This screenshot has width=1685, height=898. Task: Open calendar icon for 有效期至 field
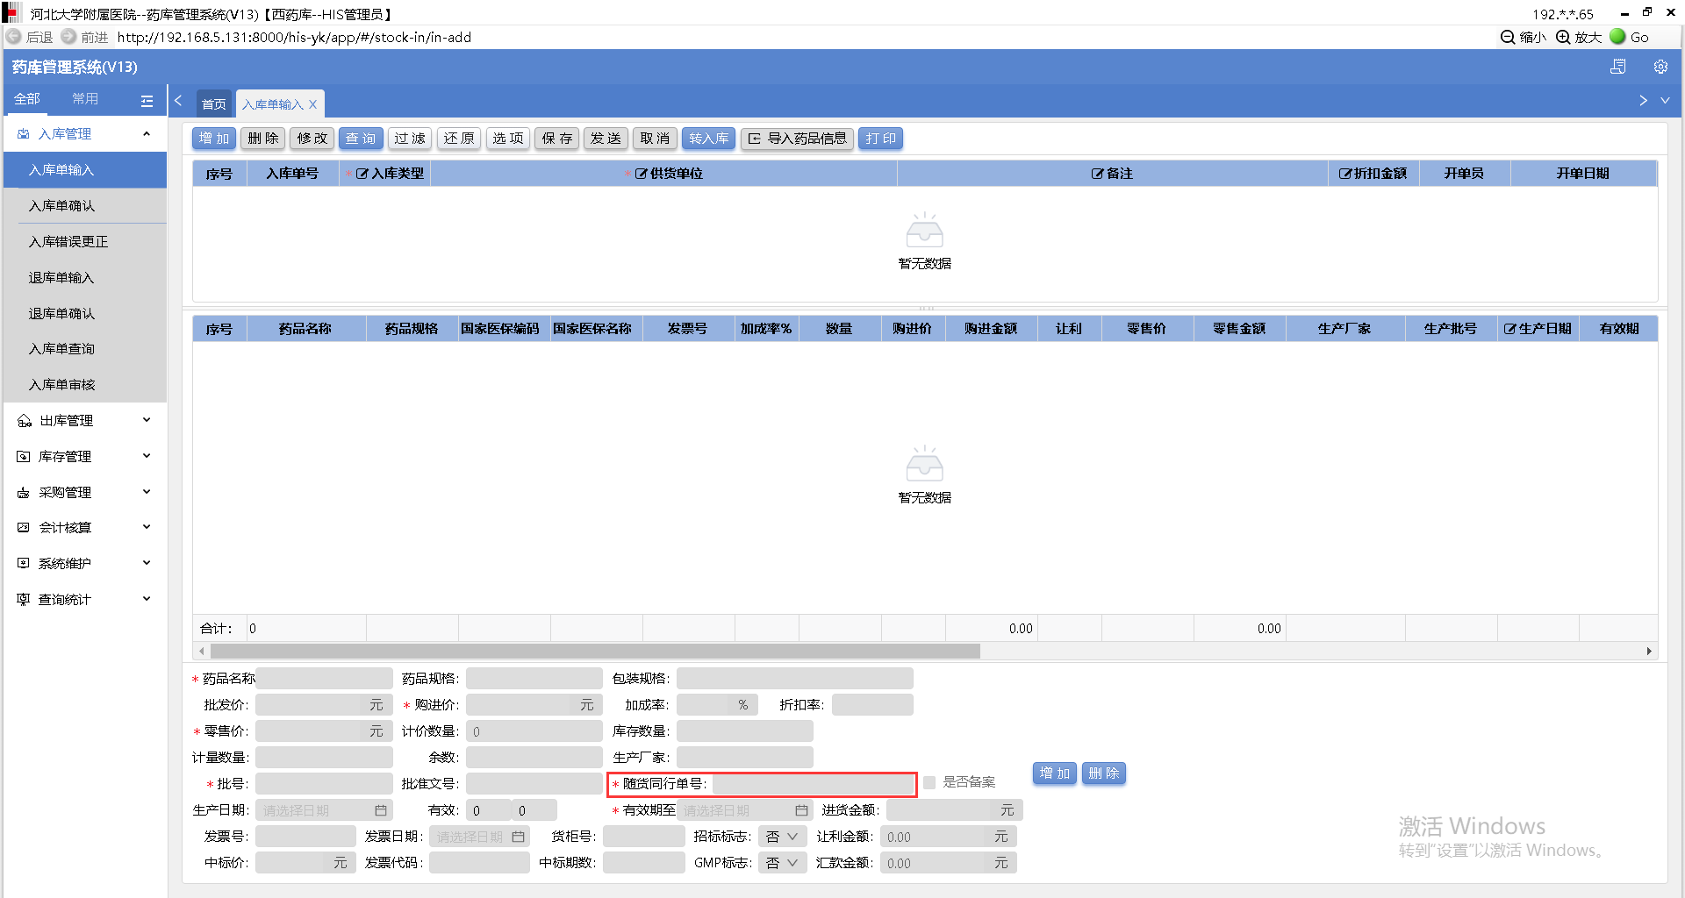click(801, 810)
